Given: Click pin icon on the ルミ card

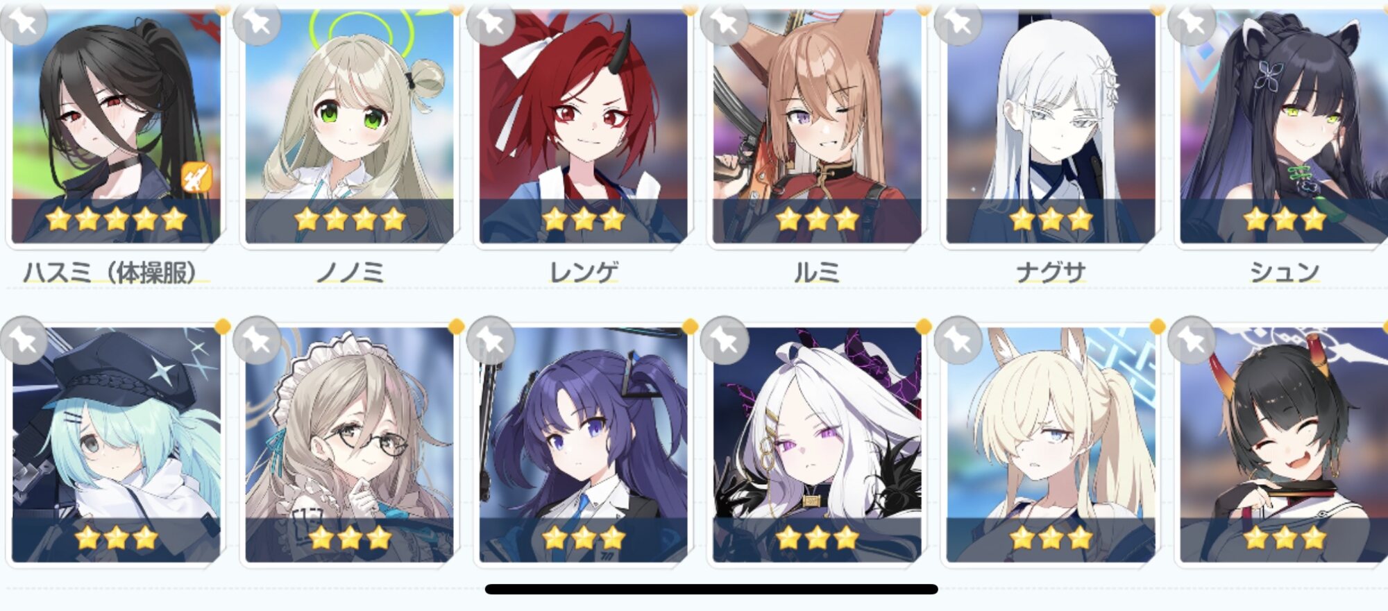Looking at the screenshot, I should click(725, 22).
